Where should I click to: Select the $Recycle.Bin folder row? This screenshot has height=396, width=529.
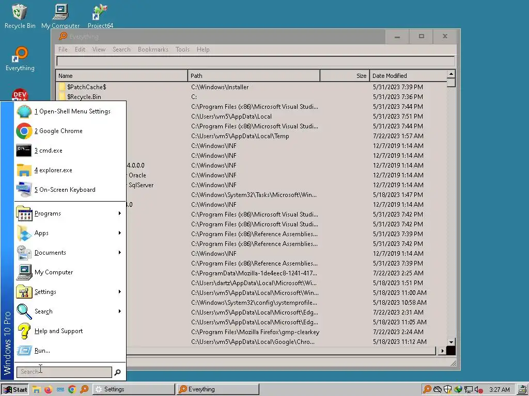[252, 96]
